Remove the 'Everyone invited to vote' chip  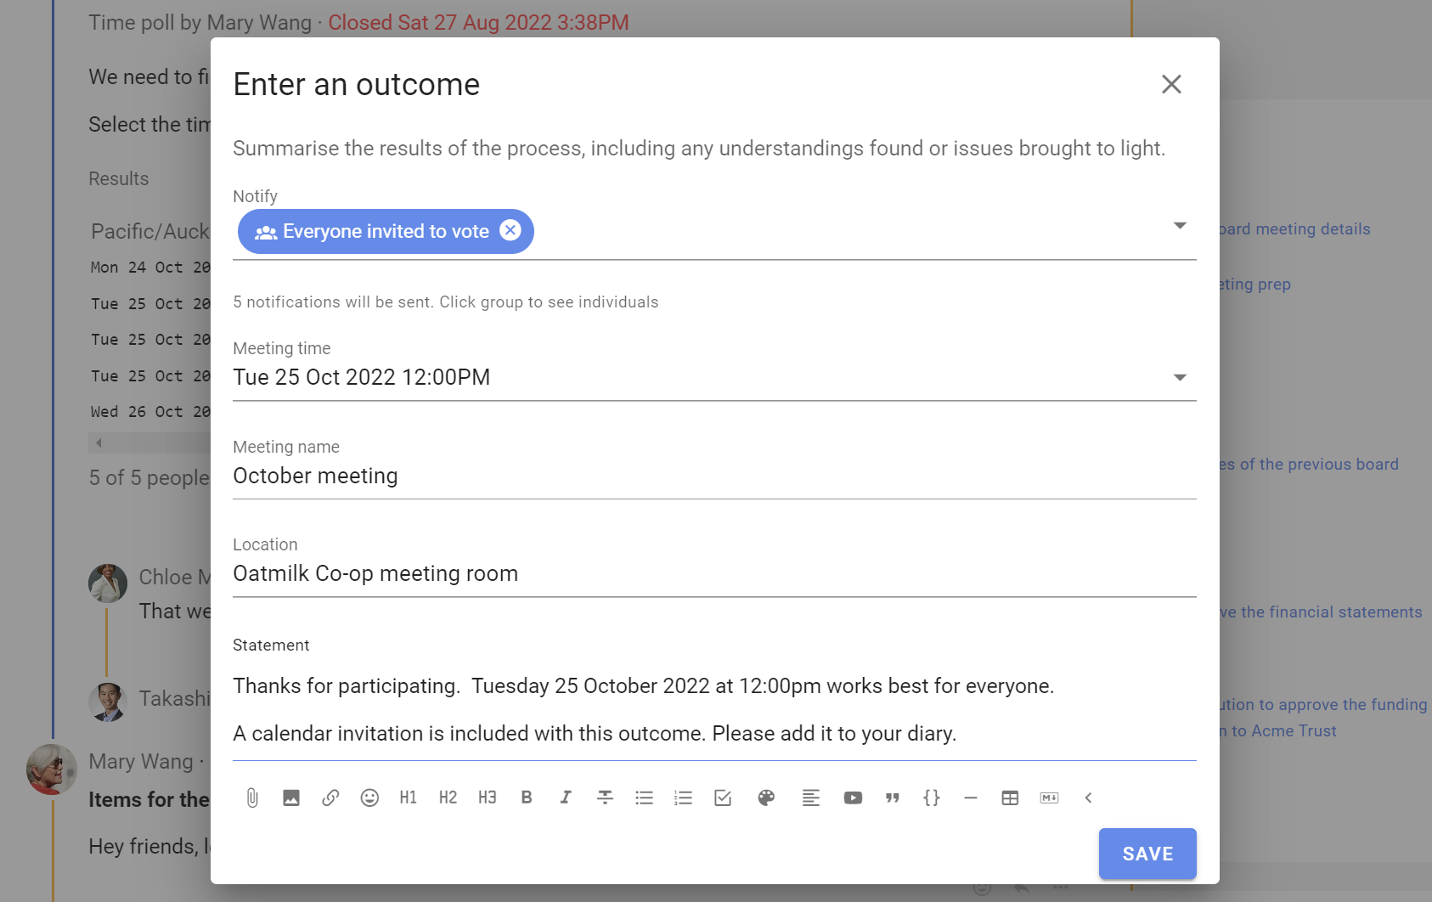tap(510, 230)
